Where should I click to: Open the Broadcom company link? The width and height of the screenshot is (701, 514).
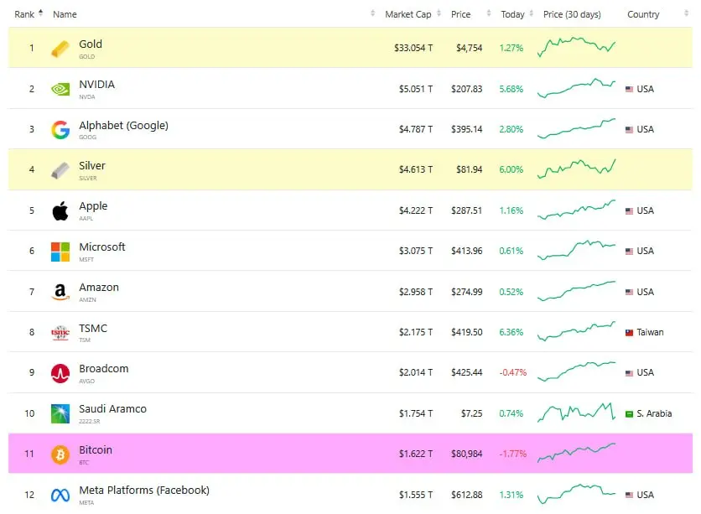pos(104,369)
